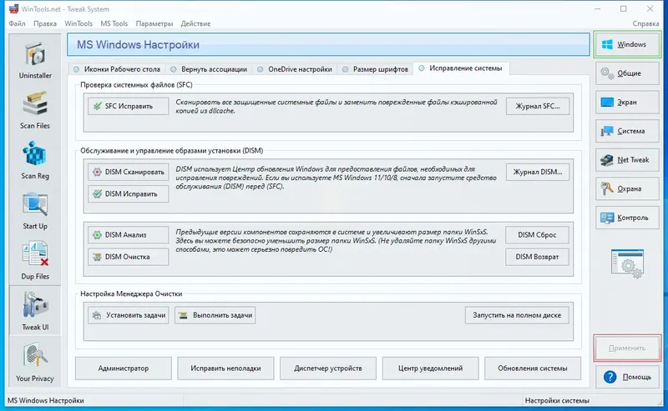Run DISM Анализ component analysis
The image size is (668, 411).
129,235
